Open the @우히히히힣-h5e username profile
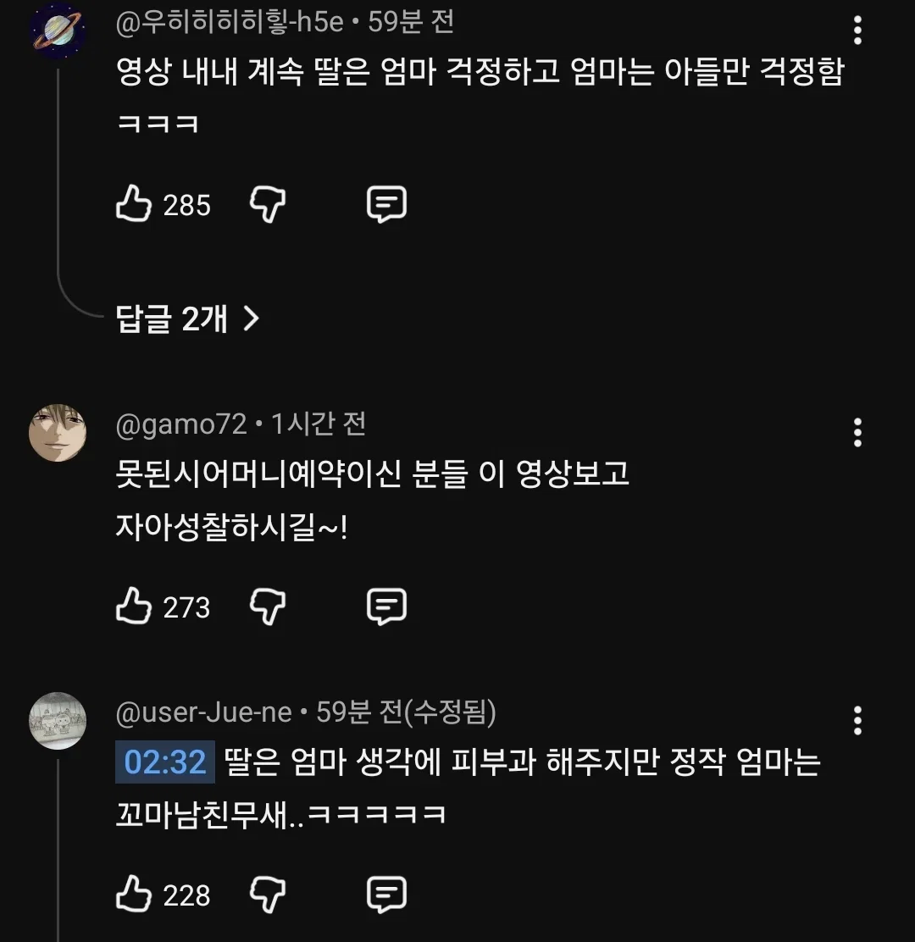Image resolution: width=915 pixels, height=942 pixels. 230,23
